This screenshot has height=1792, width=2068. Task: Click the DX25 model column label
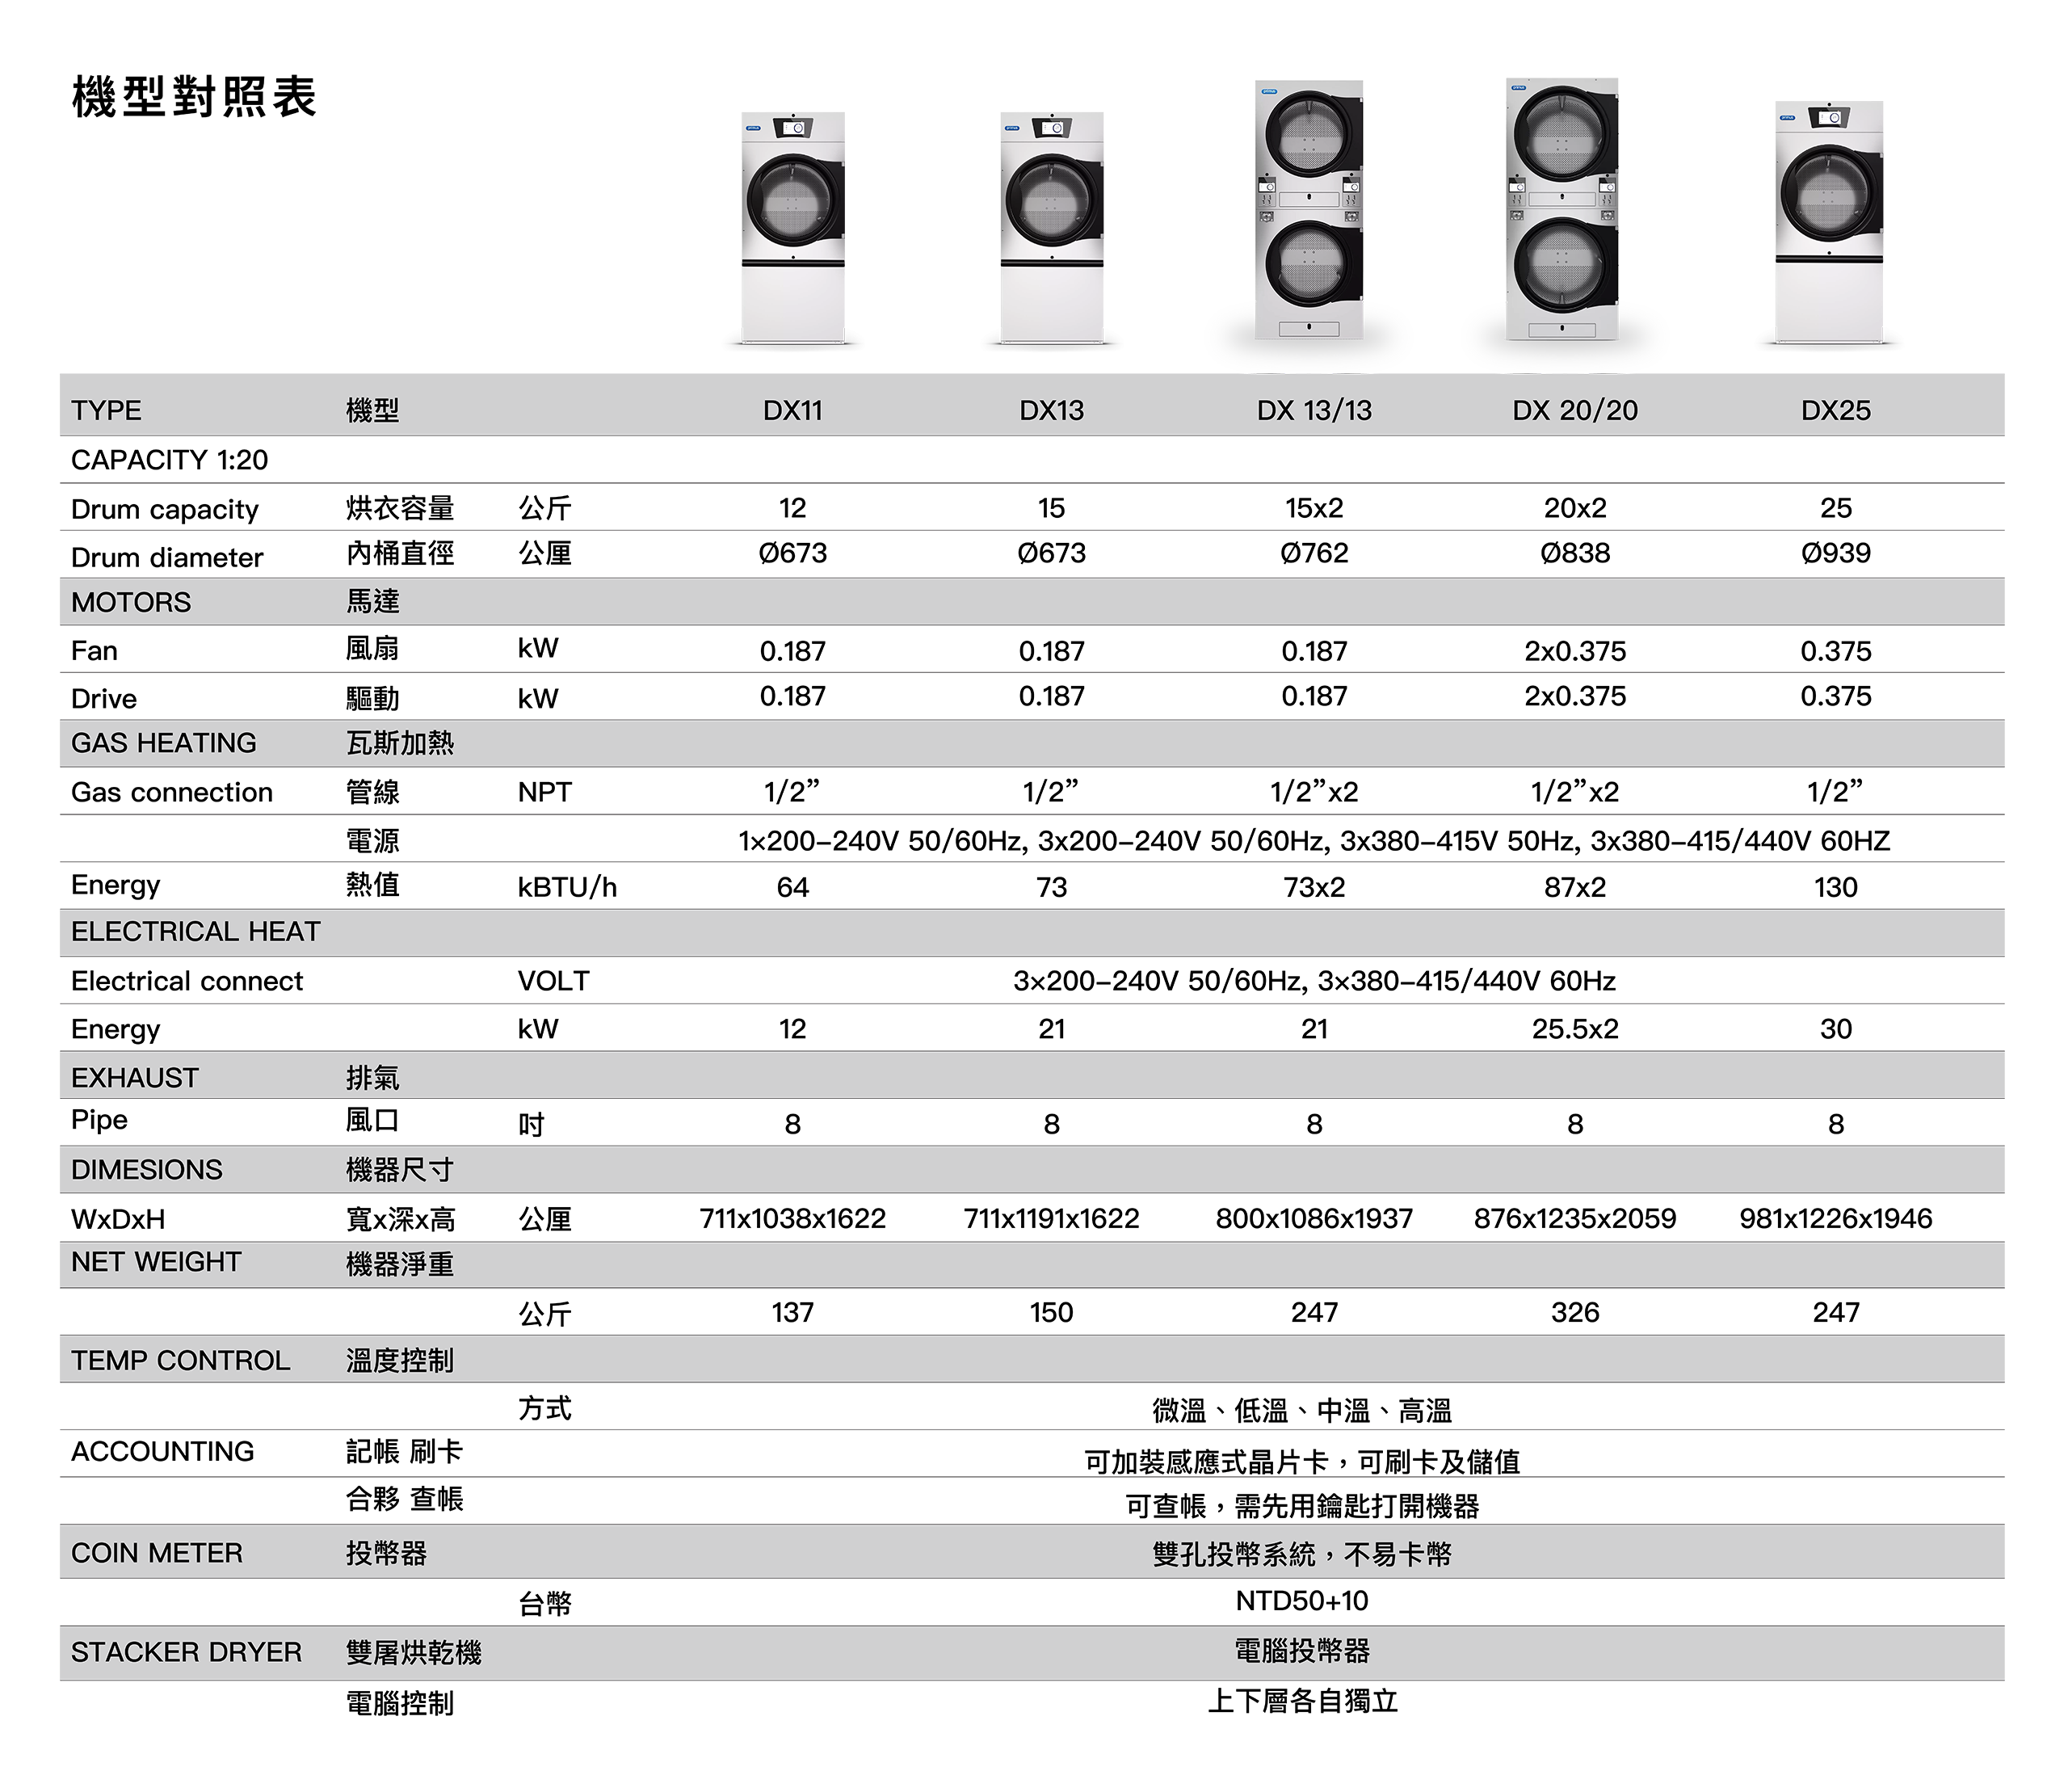(x=1836, y=410)
